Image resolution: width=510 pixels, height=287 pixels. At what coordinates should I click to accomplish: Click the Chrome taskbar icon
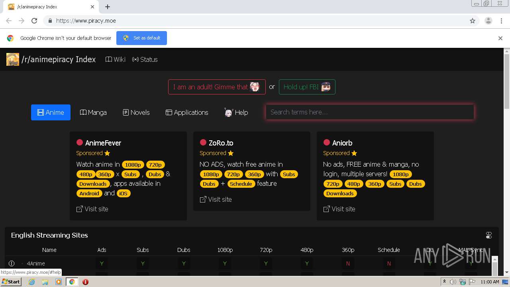(x=72, y=282)
